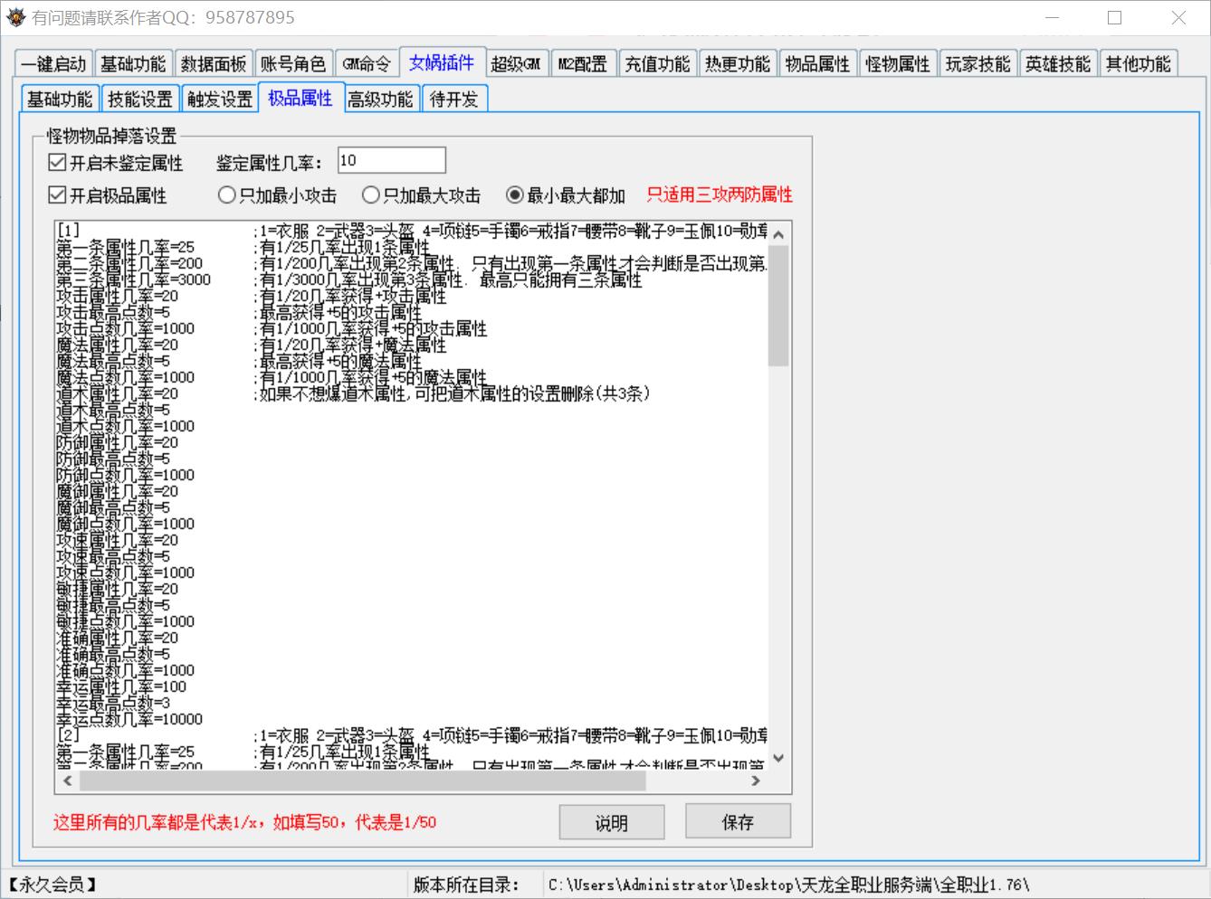Select the 女娲插件 tab
The width and height of the screenshot is (1211, 899).
tap(442, 62)
